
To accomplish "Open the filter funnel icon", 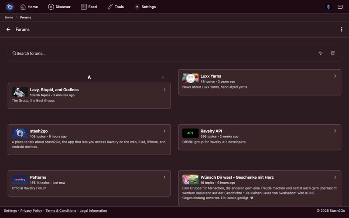I will tap(320, 53).
